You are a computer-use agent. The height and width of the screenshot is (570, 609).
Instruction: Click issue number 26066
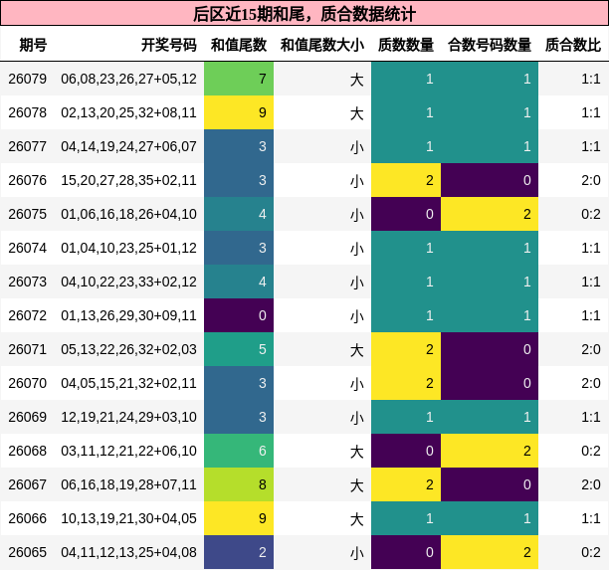tap(27, 518)
